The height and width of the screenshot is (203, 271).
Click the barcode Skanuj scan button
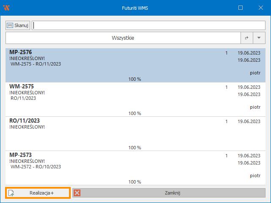point(18,25)
